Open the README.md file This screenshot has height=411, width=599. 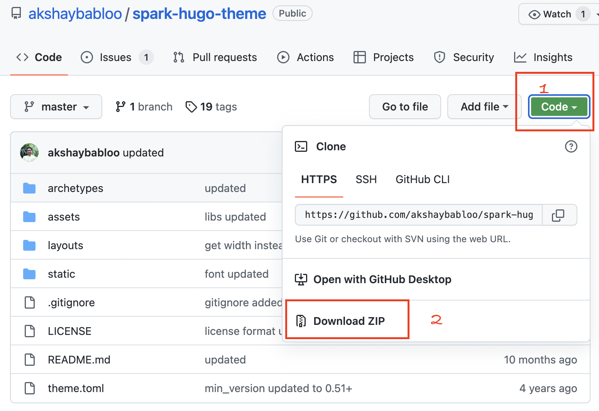tap(79, 360)
